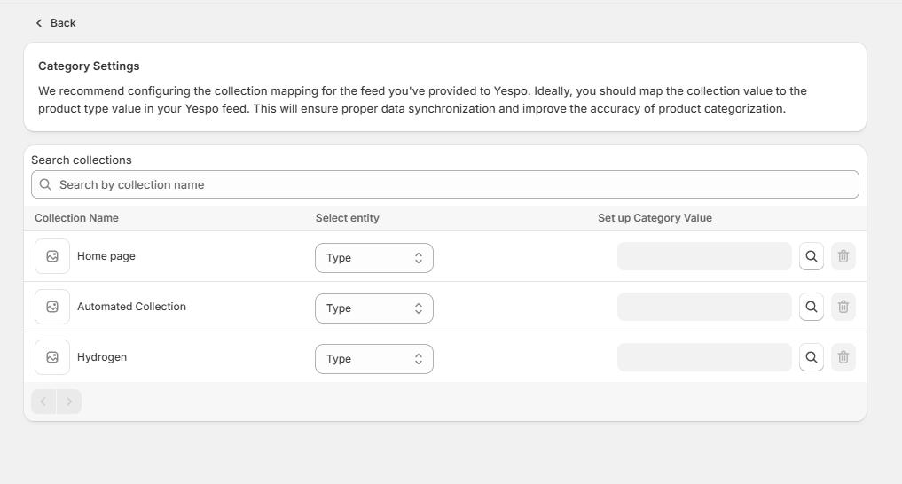Go to the previous page of collections
902x484 pixels.
point(43,402)
